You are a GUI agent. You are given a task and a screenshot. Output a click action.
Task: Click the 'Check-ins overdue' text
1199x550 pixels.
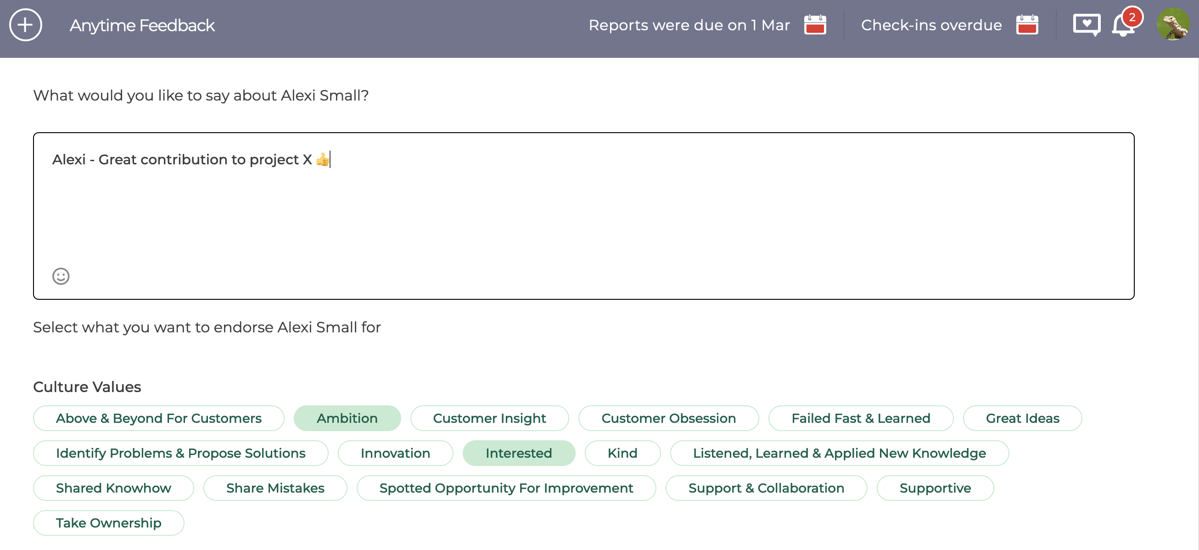tap(931, 25)
